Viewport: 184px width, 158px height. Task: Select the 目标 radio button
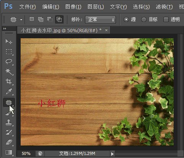click(x=144, y=20)
